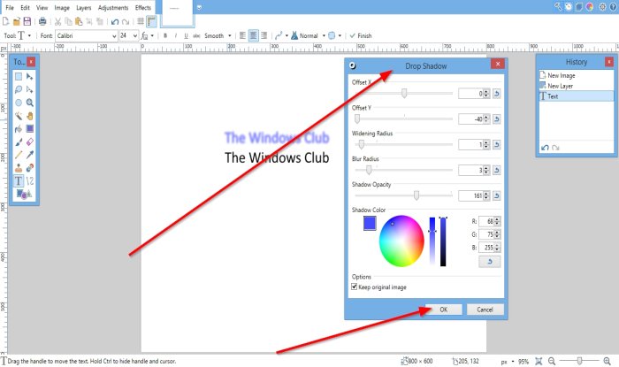Select the Text tool in Tools panel
619x367 pixels.
(19, 180)
